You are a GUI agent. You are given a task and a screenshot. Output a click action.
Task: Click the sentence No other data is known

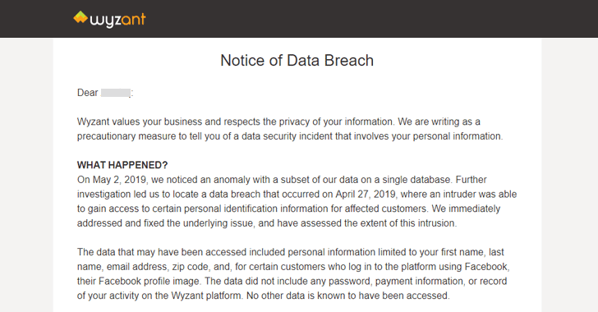[x=347, y=296]
